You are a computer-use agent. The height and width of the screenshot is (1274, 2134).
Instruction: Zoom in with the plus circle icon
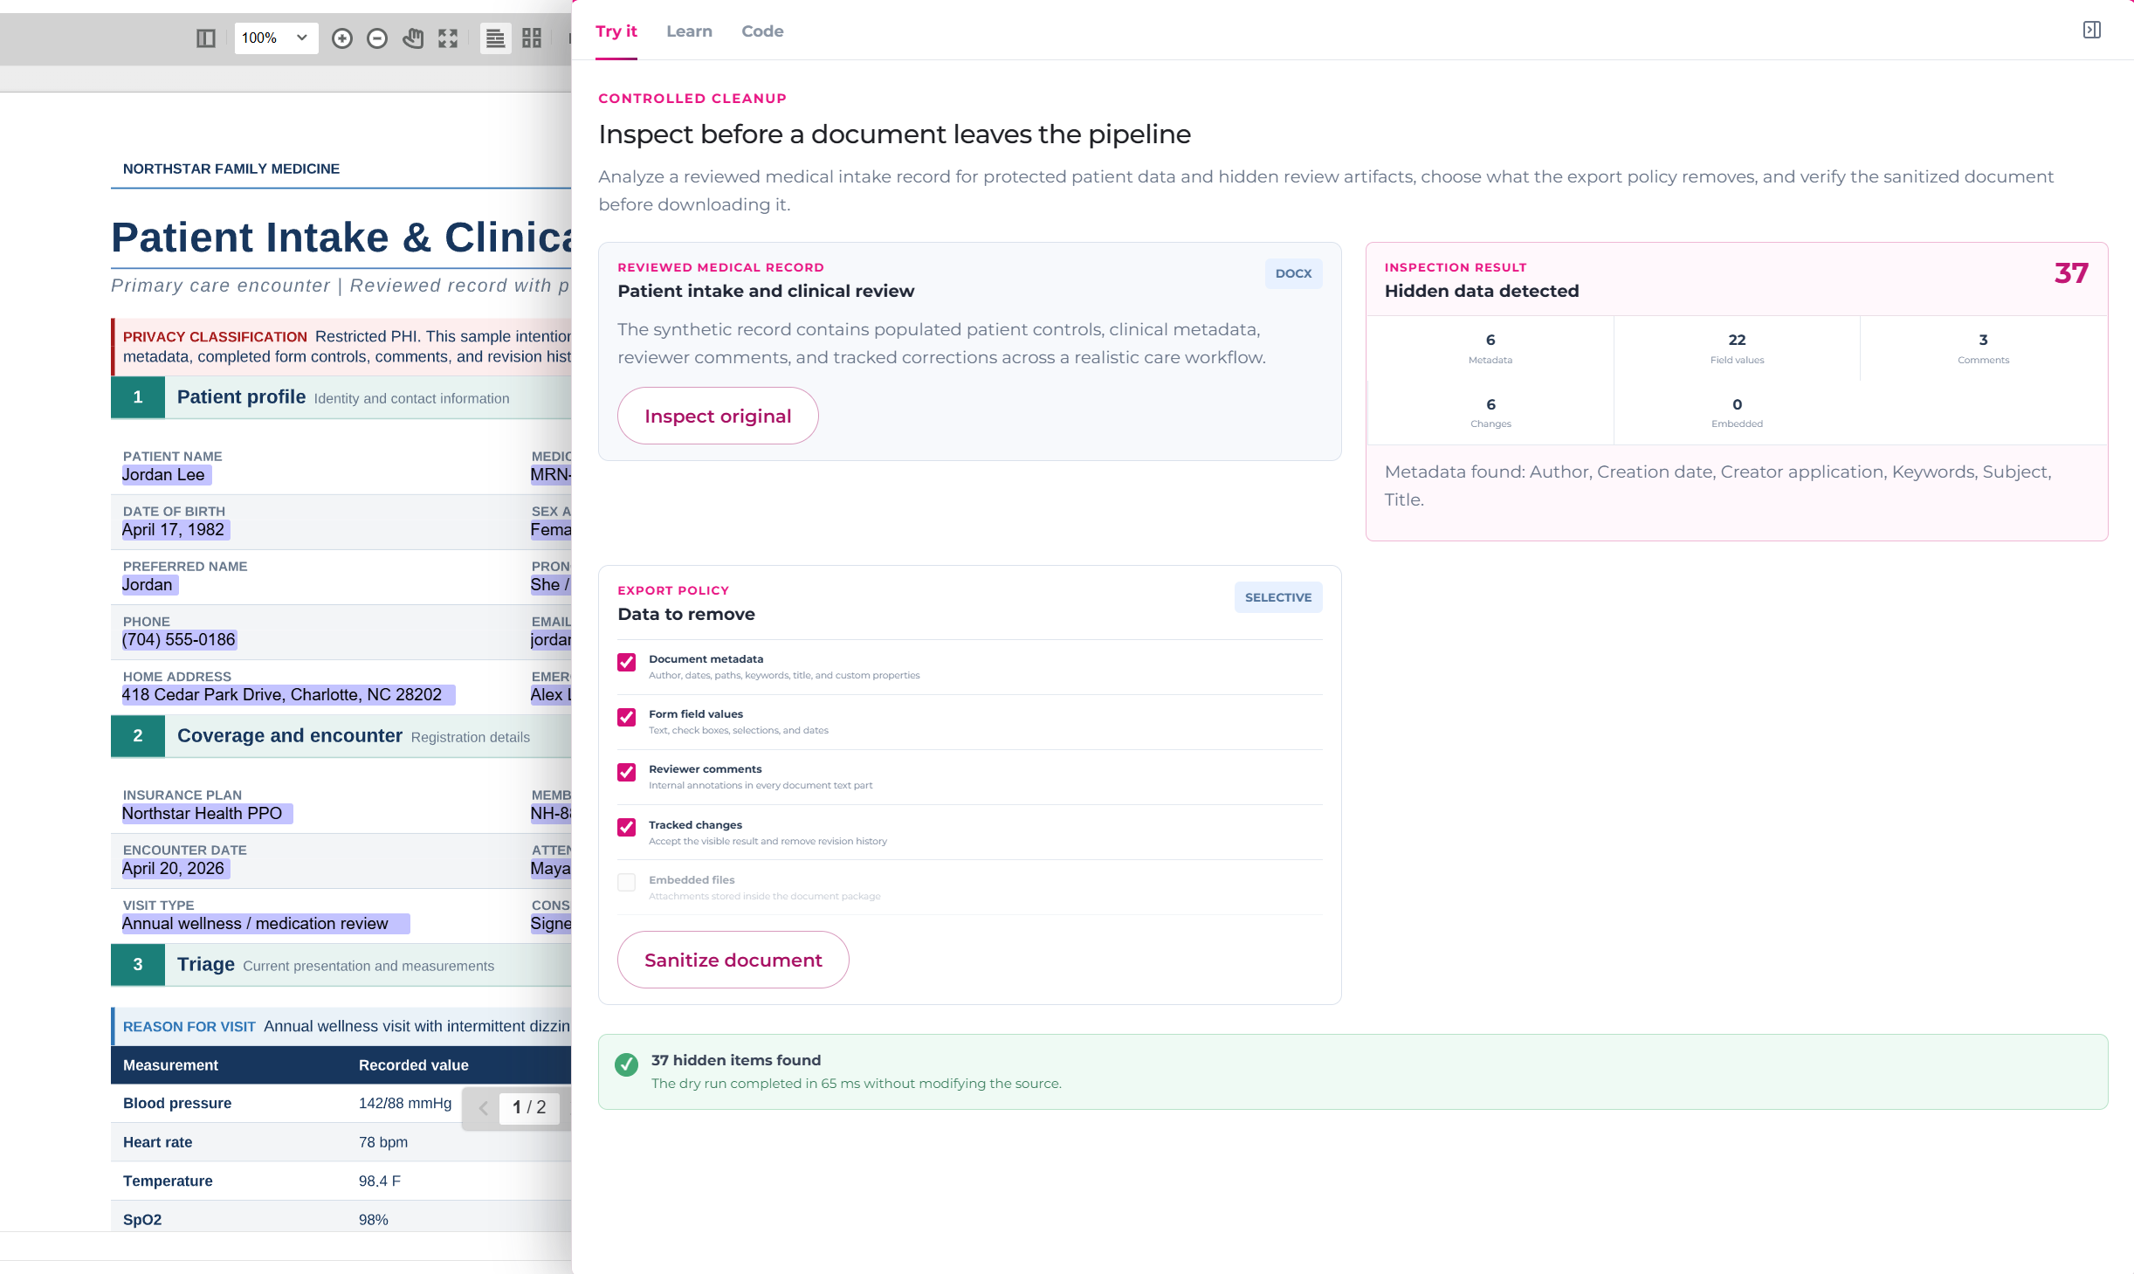pos(342,38)
